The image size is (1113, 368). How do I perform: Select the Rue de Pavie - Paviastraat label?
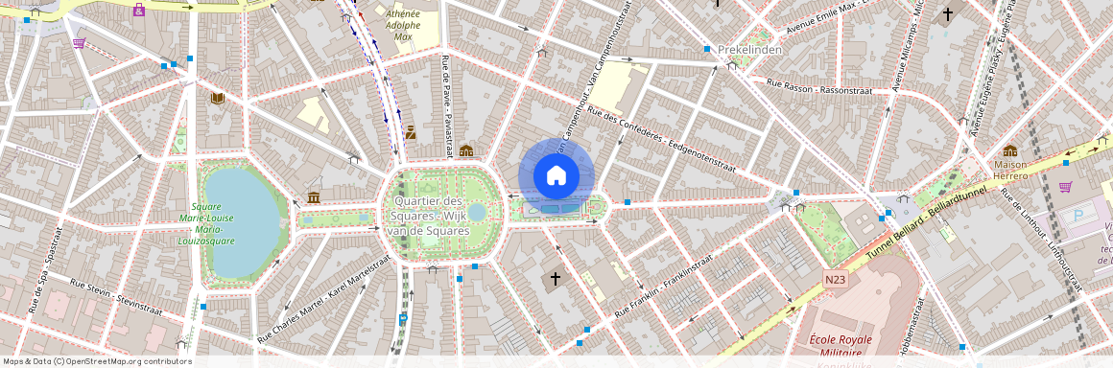pyautogui.click(x=448, y=106)
